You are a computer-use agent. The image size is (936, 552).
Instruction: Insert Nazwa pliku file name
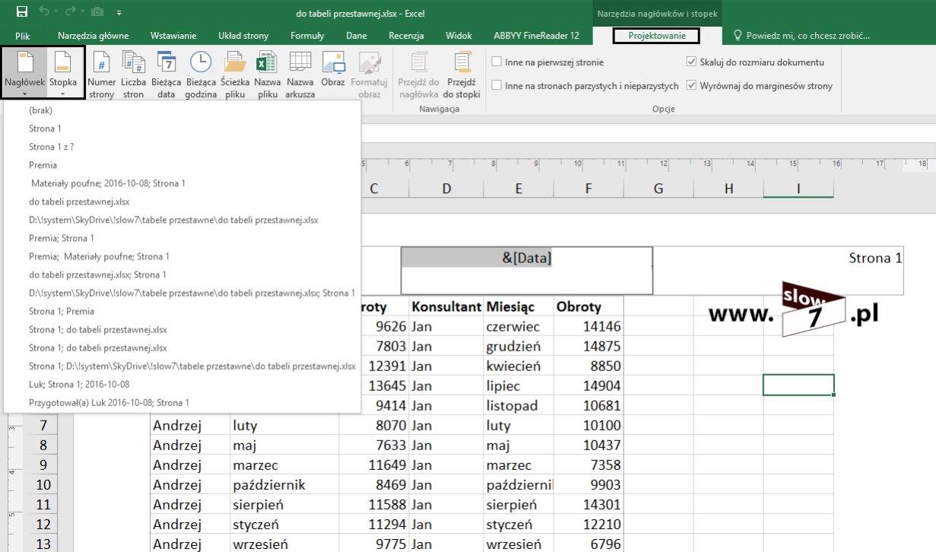pos(267,75)
